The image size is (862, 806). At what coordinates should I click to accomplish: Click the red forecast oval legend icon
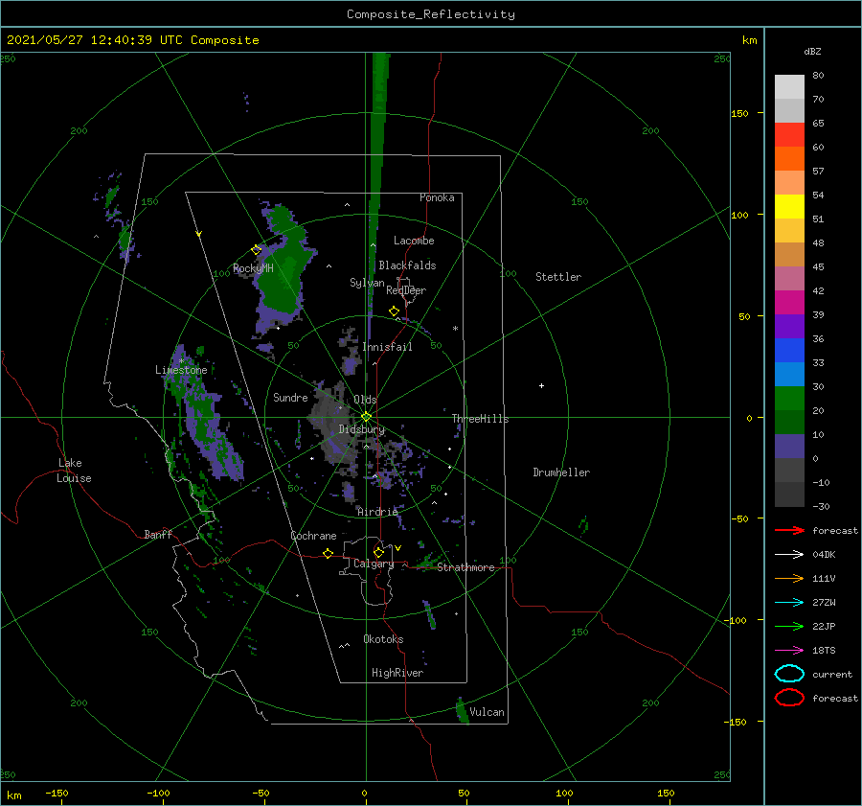[789, 698]
